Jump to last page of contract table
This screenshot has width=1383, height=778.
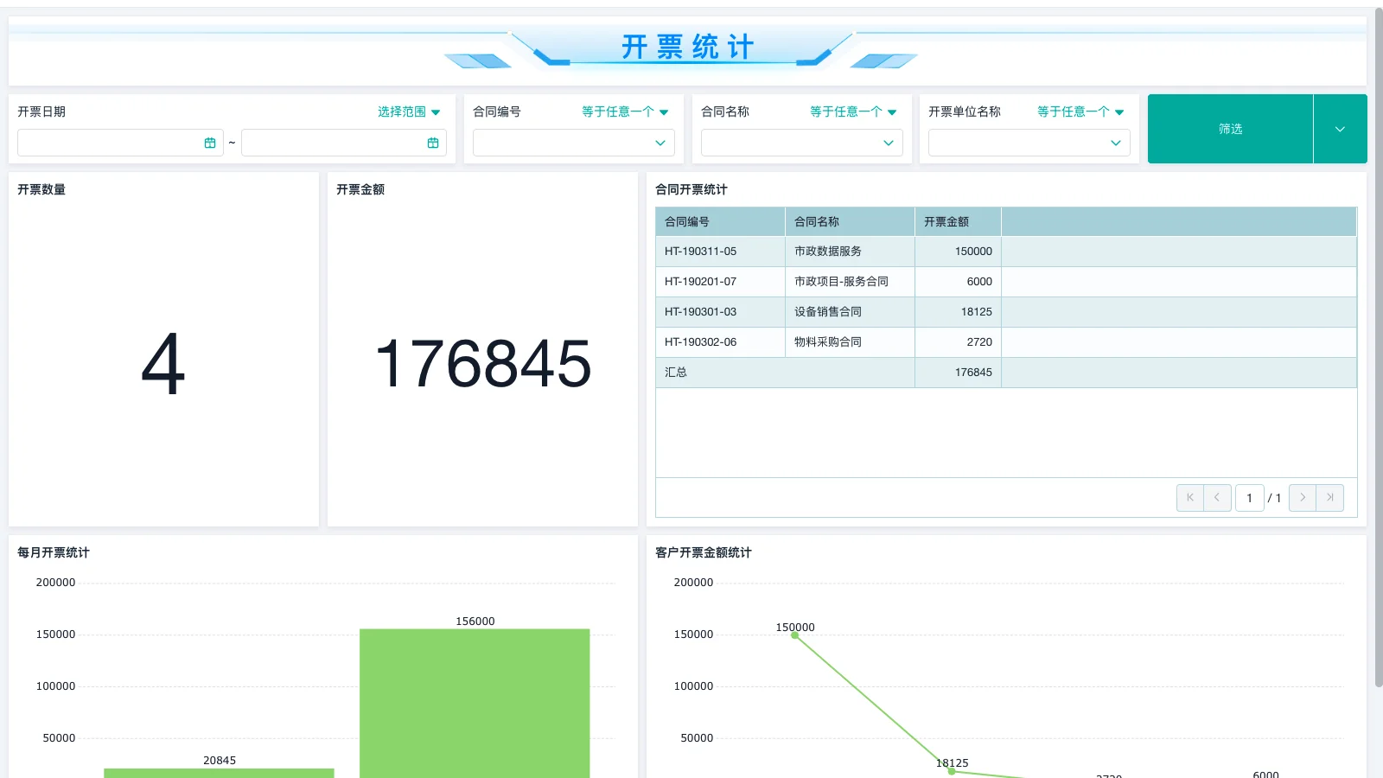coord(1330,497)
